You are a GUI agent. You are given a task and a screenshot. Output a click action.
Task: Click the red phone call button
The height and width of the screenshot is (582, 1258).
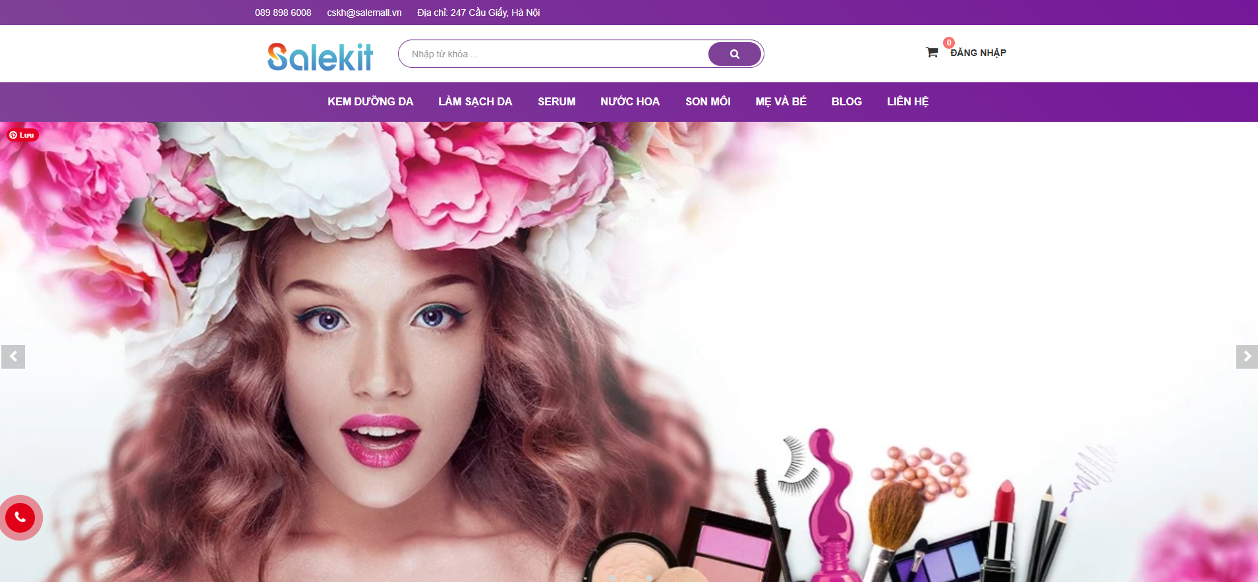click(x=20, y=517)
